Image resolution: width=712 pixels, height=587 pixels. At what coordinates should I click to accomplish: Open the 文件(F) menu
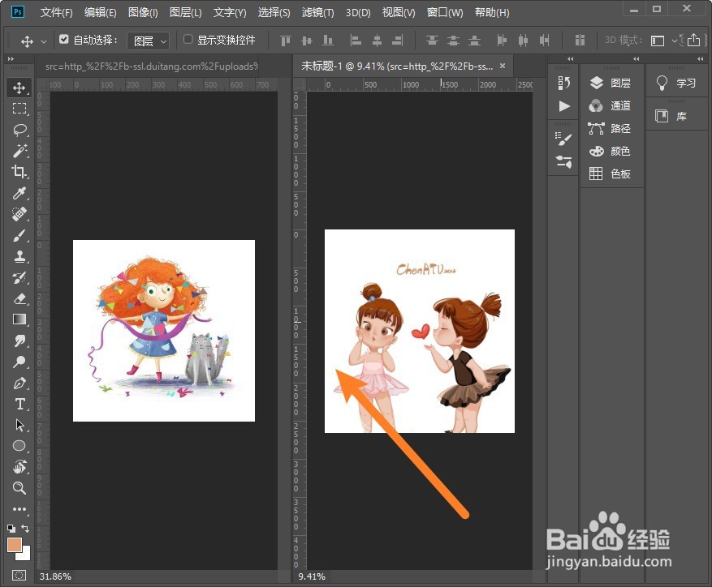(56, 13)
